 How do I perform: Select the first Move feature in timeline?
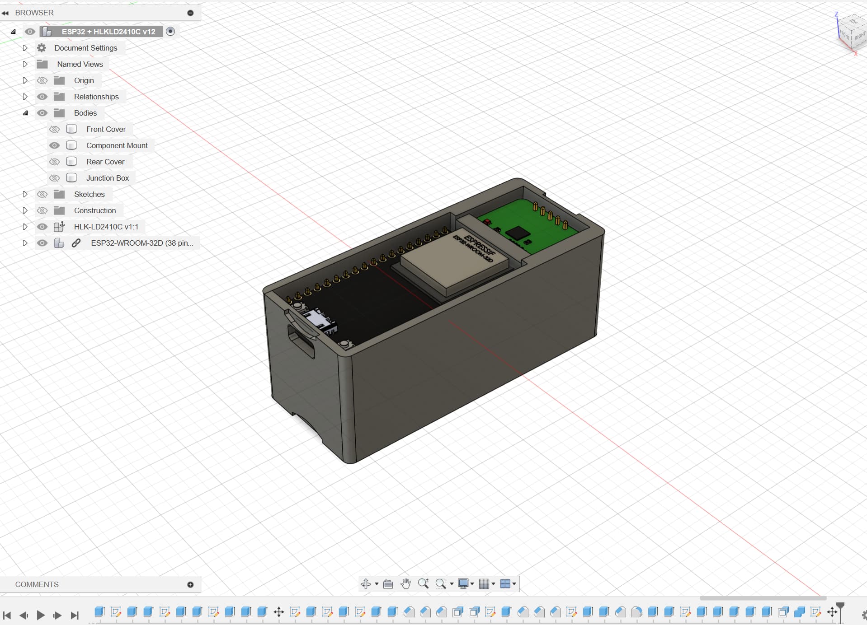pos(278,612)
